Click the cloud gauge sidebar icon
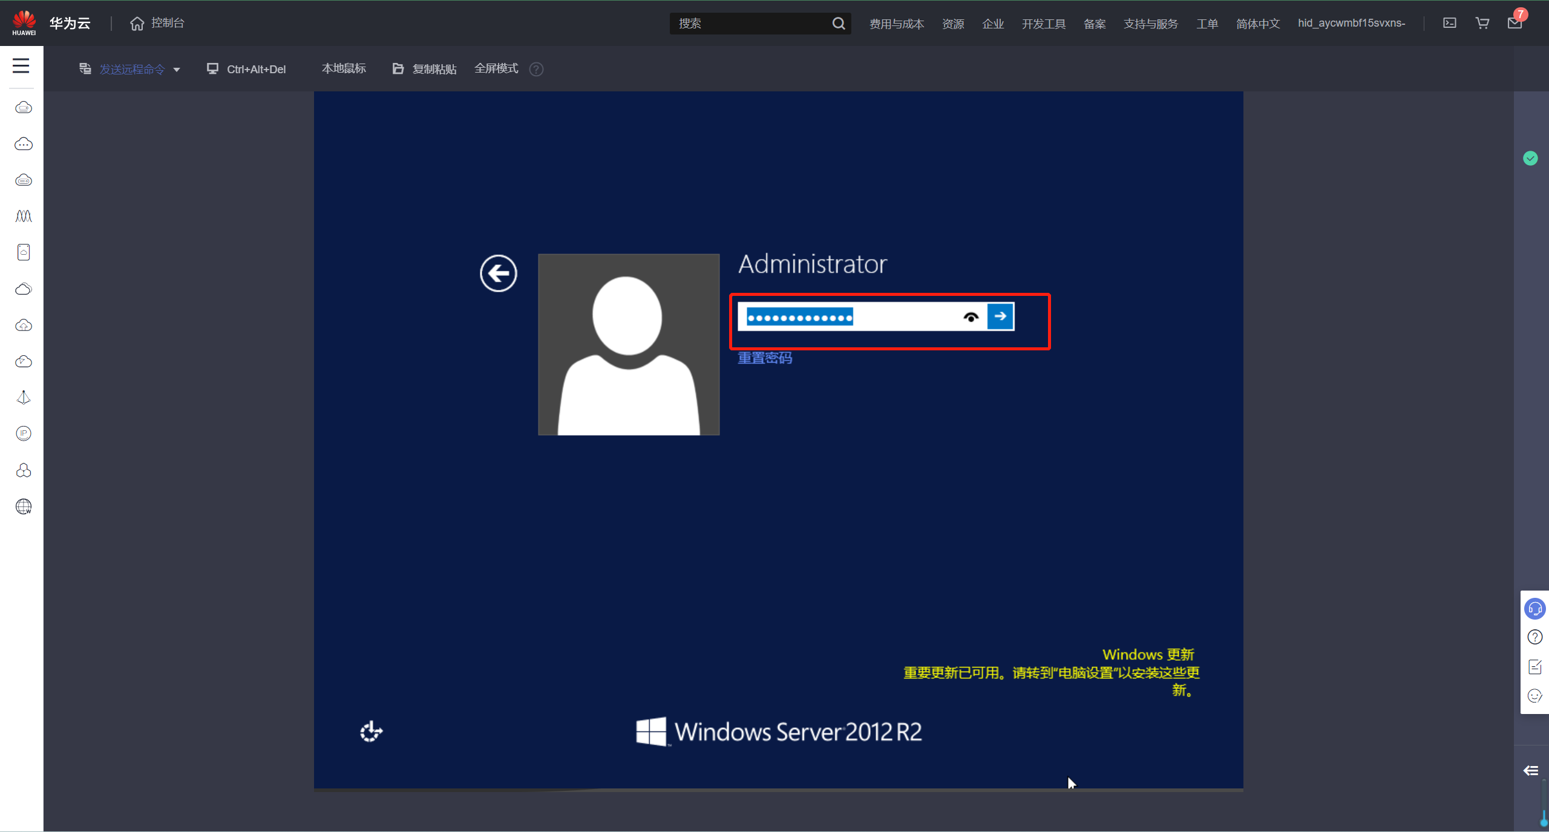Screen dimensions: 1549x832 pos(24,361)
